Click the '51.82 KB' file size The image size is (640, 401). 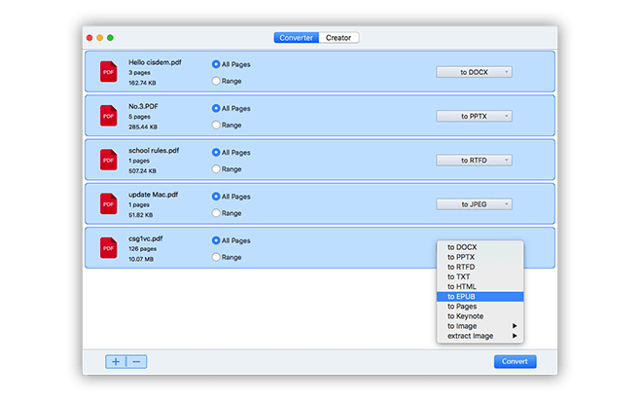click(x=141, y=215)
